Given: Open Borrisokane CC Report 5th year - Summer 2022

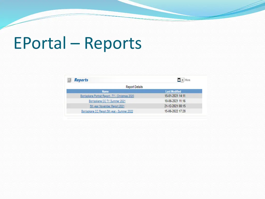Looking at the screenshot, I should (x=107, y=111).
